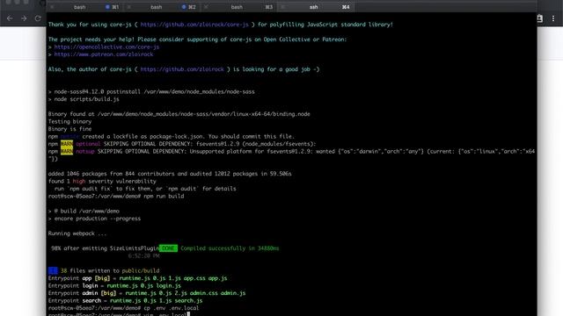This screenshot has width=563, height=316.
Task: Reload the page in browser window
Action: [38, 18]
